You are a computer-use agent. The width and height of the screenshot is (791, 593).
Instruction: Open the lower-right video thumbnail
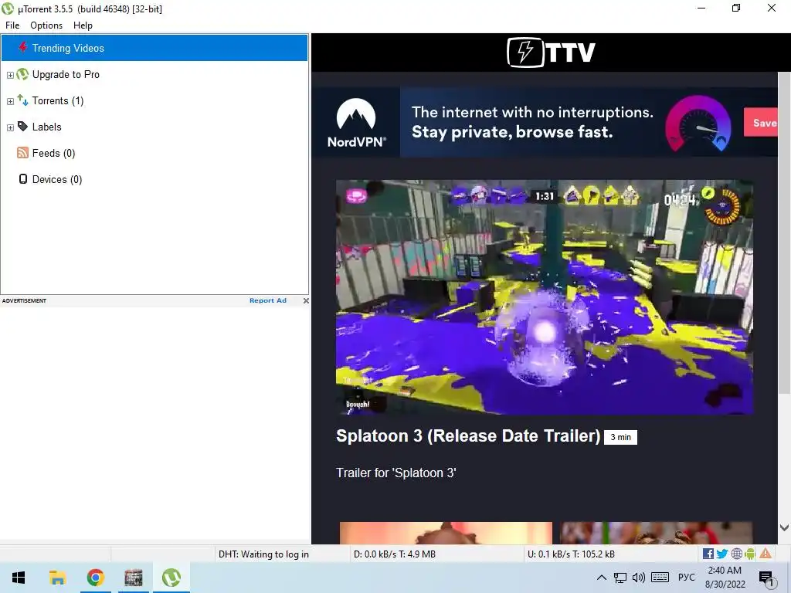click(x=657, y=533)
